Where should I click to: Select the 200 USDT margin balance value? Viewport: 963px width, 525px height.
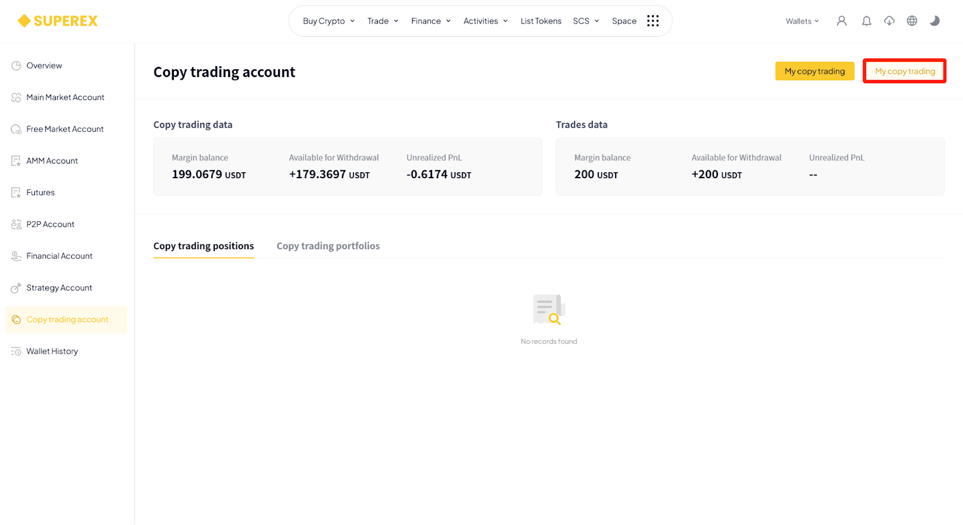[x=596, y=175]
